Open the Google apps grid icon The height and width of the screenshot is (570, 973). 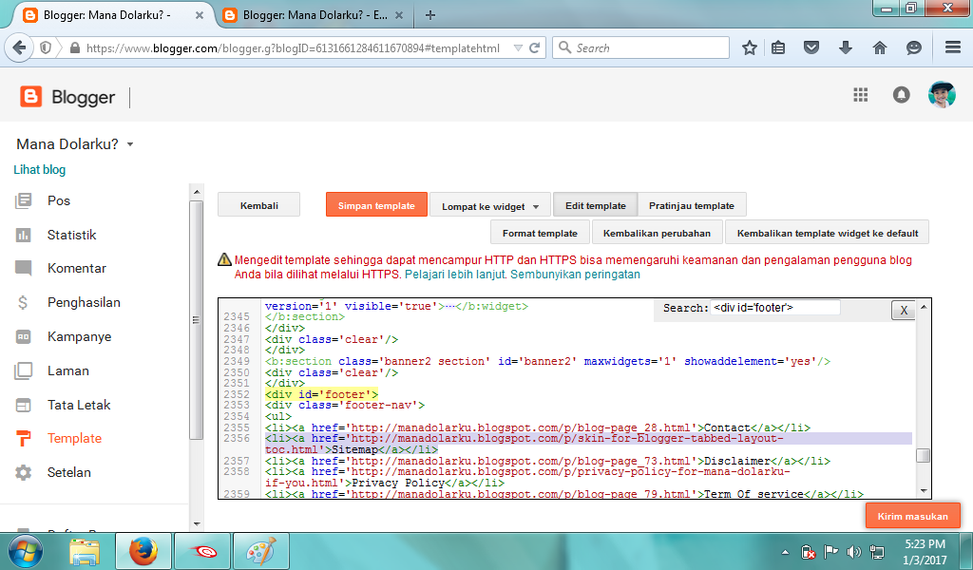coord(860,95)
